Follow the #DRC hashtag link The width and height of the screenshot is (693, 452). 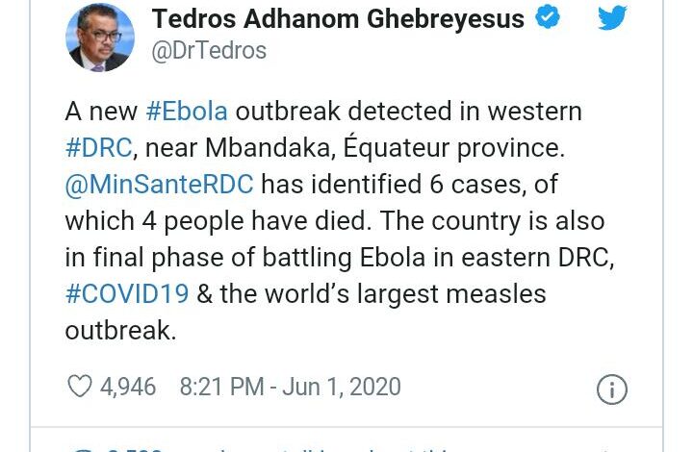pyautogui.click(x=96, y=148)
